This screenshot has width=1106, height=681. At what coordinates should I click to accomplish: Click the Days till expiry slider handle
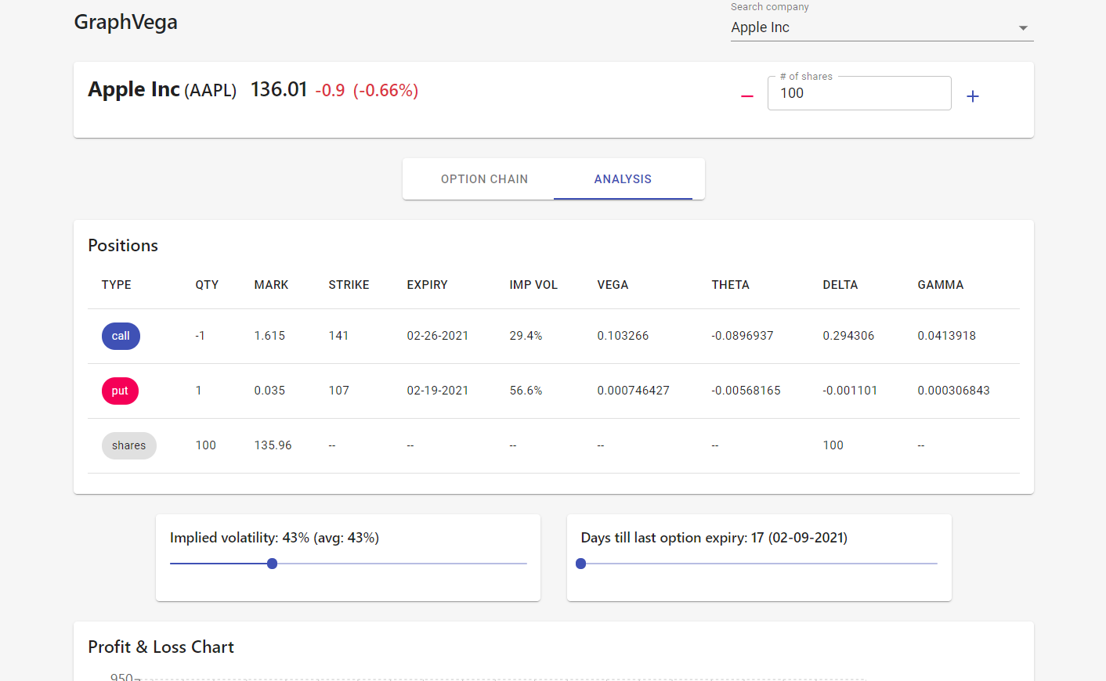click(581, 564)
